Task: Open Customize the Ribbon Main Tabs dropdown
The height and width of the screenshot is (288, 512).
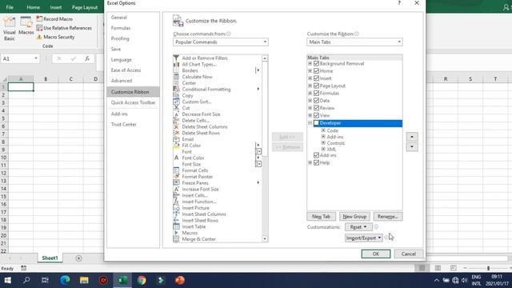Action: [354, 42]
